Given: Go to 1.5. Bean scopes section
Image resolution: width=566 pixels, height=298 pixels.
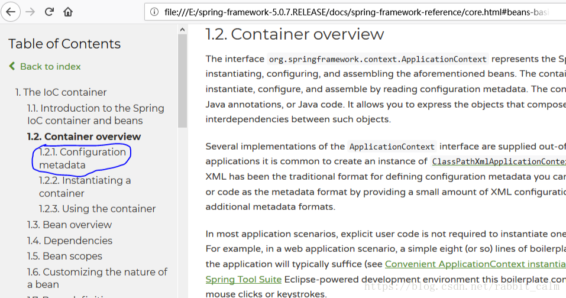Looking at the screenshot, I should (64, 256).
